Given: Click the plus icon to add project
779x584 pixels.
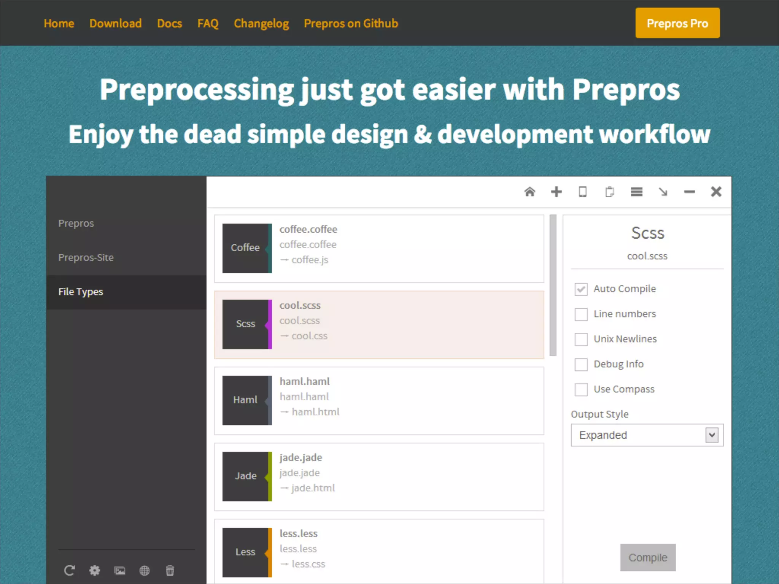Looking at the screenshot, I should pos(556,192).
